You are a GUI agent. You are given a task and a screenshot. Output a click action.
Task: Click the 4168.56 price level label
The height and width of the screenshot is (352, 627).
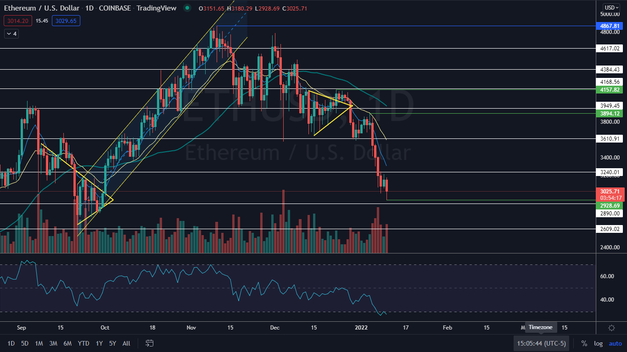610,82
